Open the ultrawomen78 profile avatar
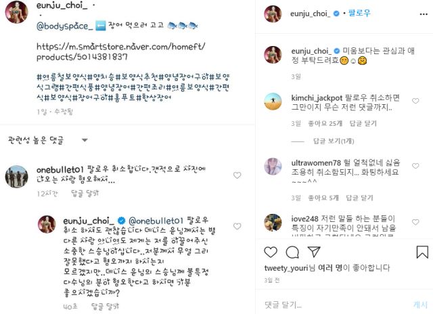The image size is (433, 314). coord(273,166)
